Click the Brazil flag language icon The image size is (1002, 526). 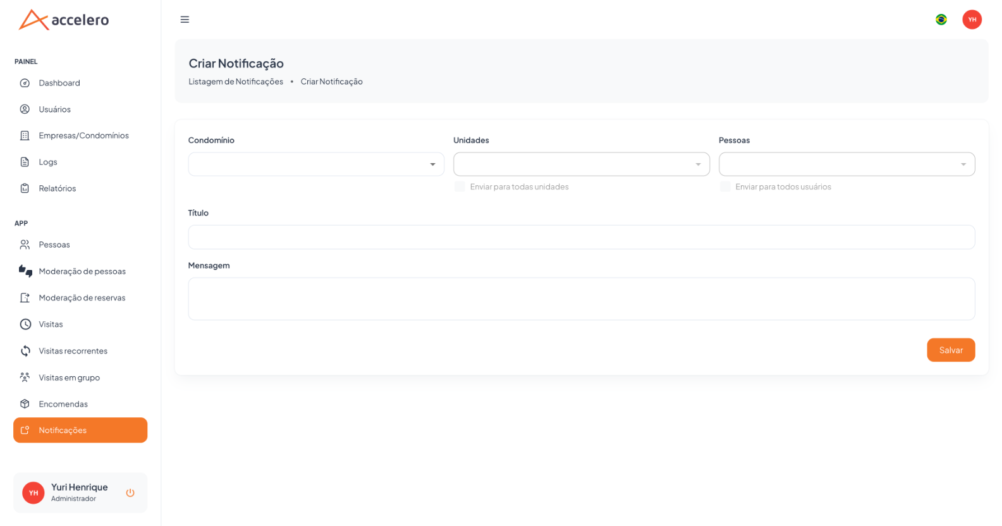[941, 20]
